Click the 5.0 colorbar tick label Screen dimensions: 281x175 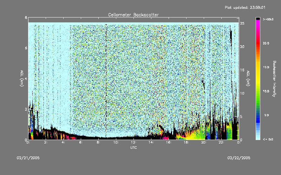[x=267, y=115]
